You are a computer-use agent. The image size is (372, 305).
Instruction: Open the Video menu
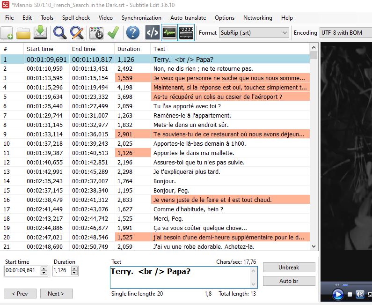pyautogui.click(x=106, y=18)
